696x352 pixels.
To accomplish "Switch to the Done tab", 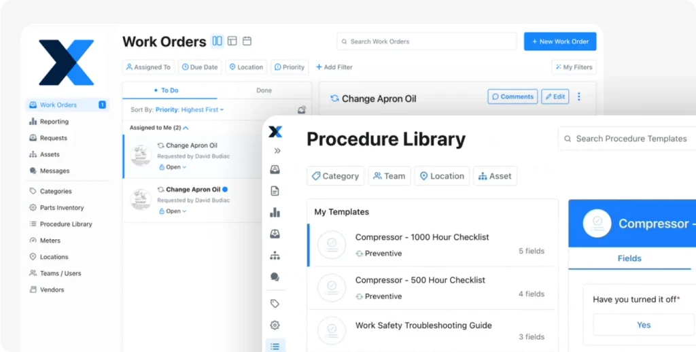I will [x=264, y=90].
